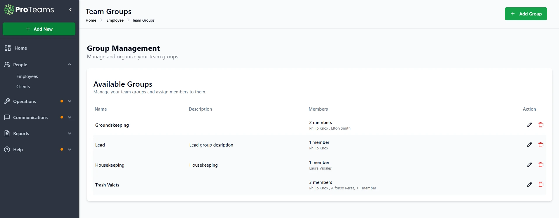Click the ProTeams logo
Screen dimensions: 559x218
[x=29, y=10]
